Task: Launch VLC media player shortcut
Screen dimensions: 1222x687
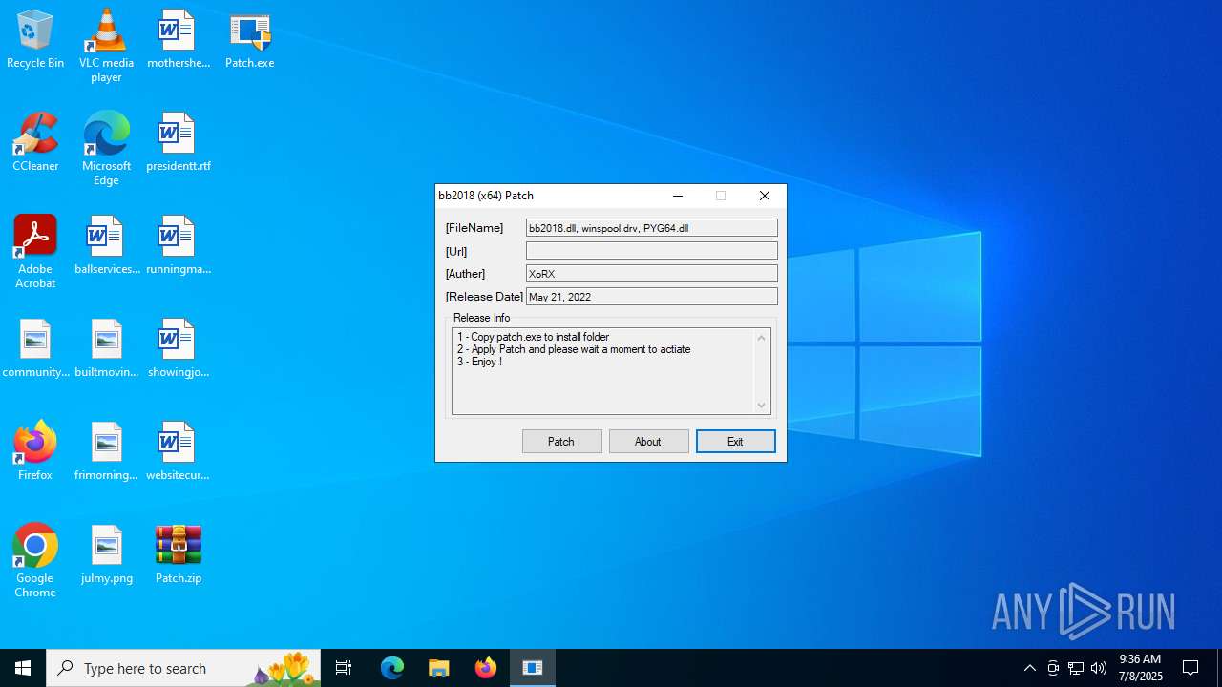Action: 106,45
